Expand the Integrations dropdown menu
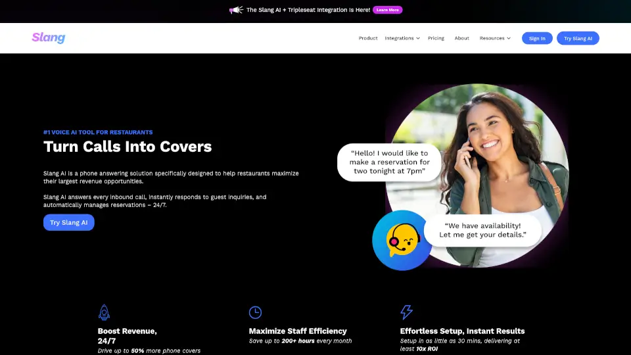Screen dimensions: 631x355 point(402,38)
